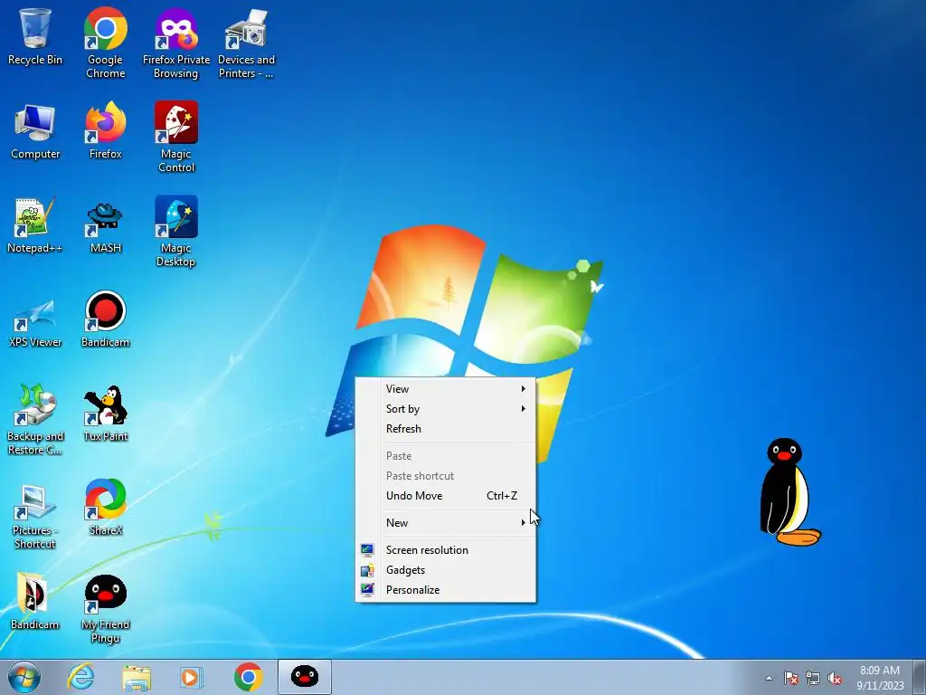Select the XPS Viewer shortcut
Viewport: 926px width, 695px height.
(35, 322)
